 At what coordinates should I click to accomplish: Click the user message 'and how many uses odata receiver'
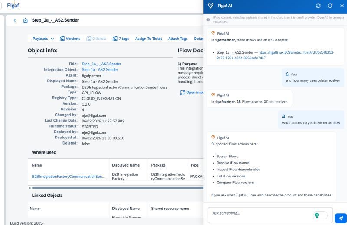313,80
